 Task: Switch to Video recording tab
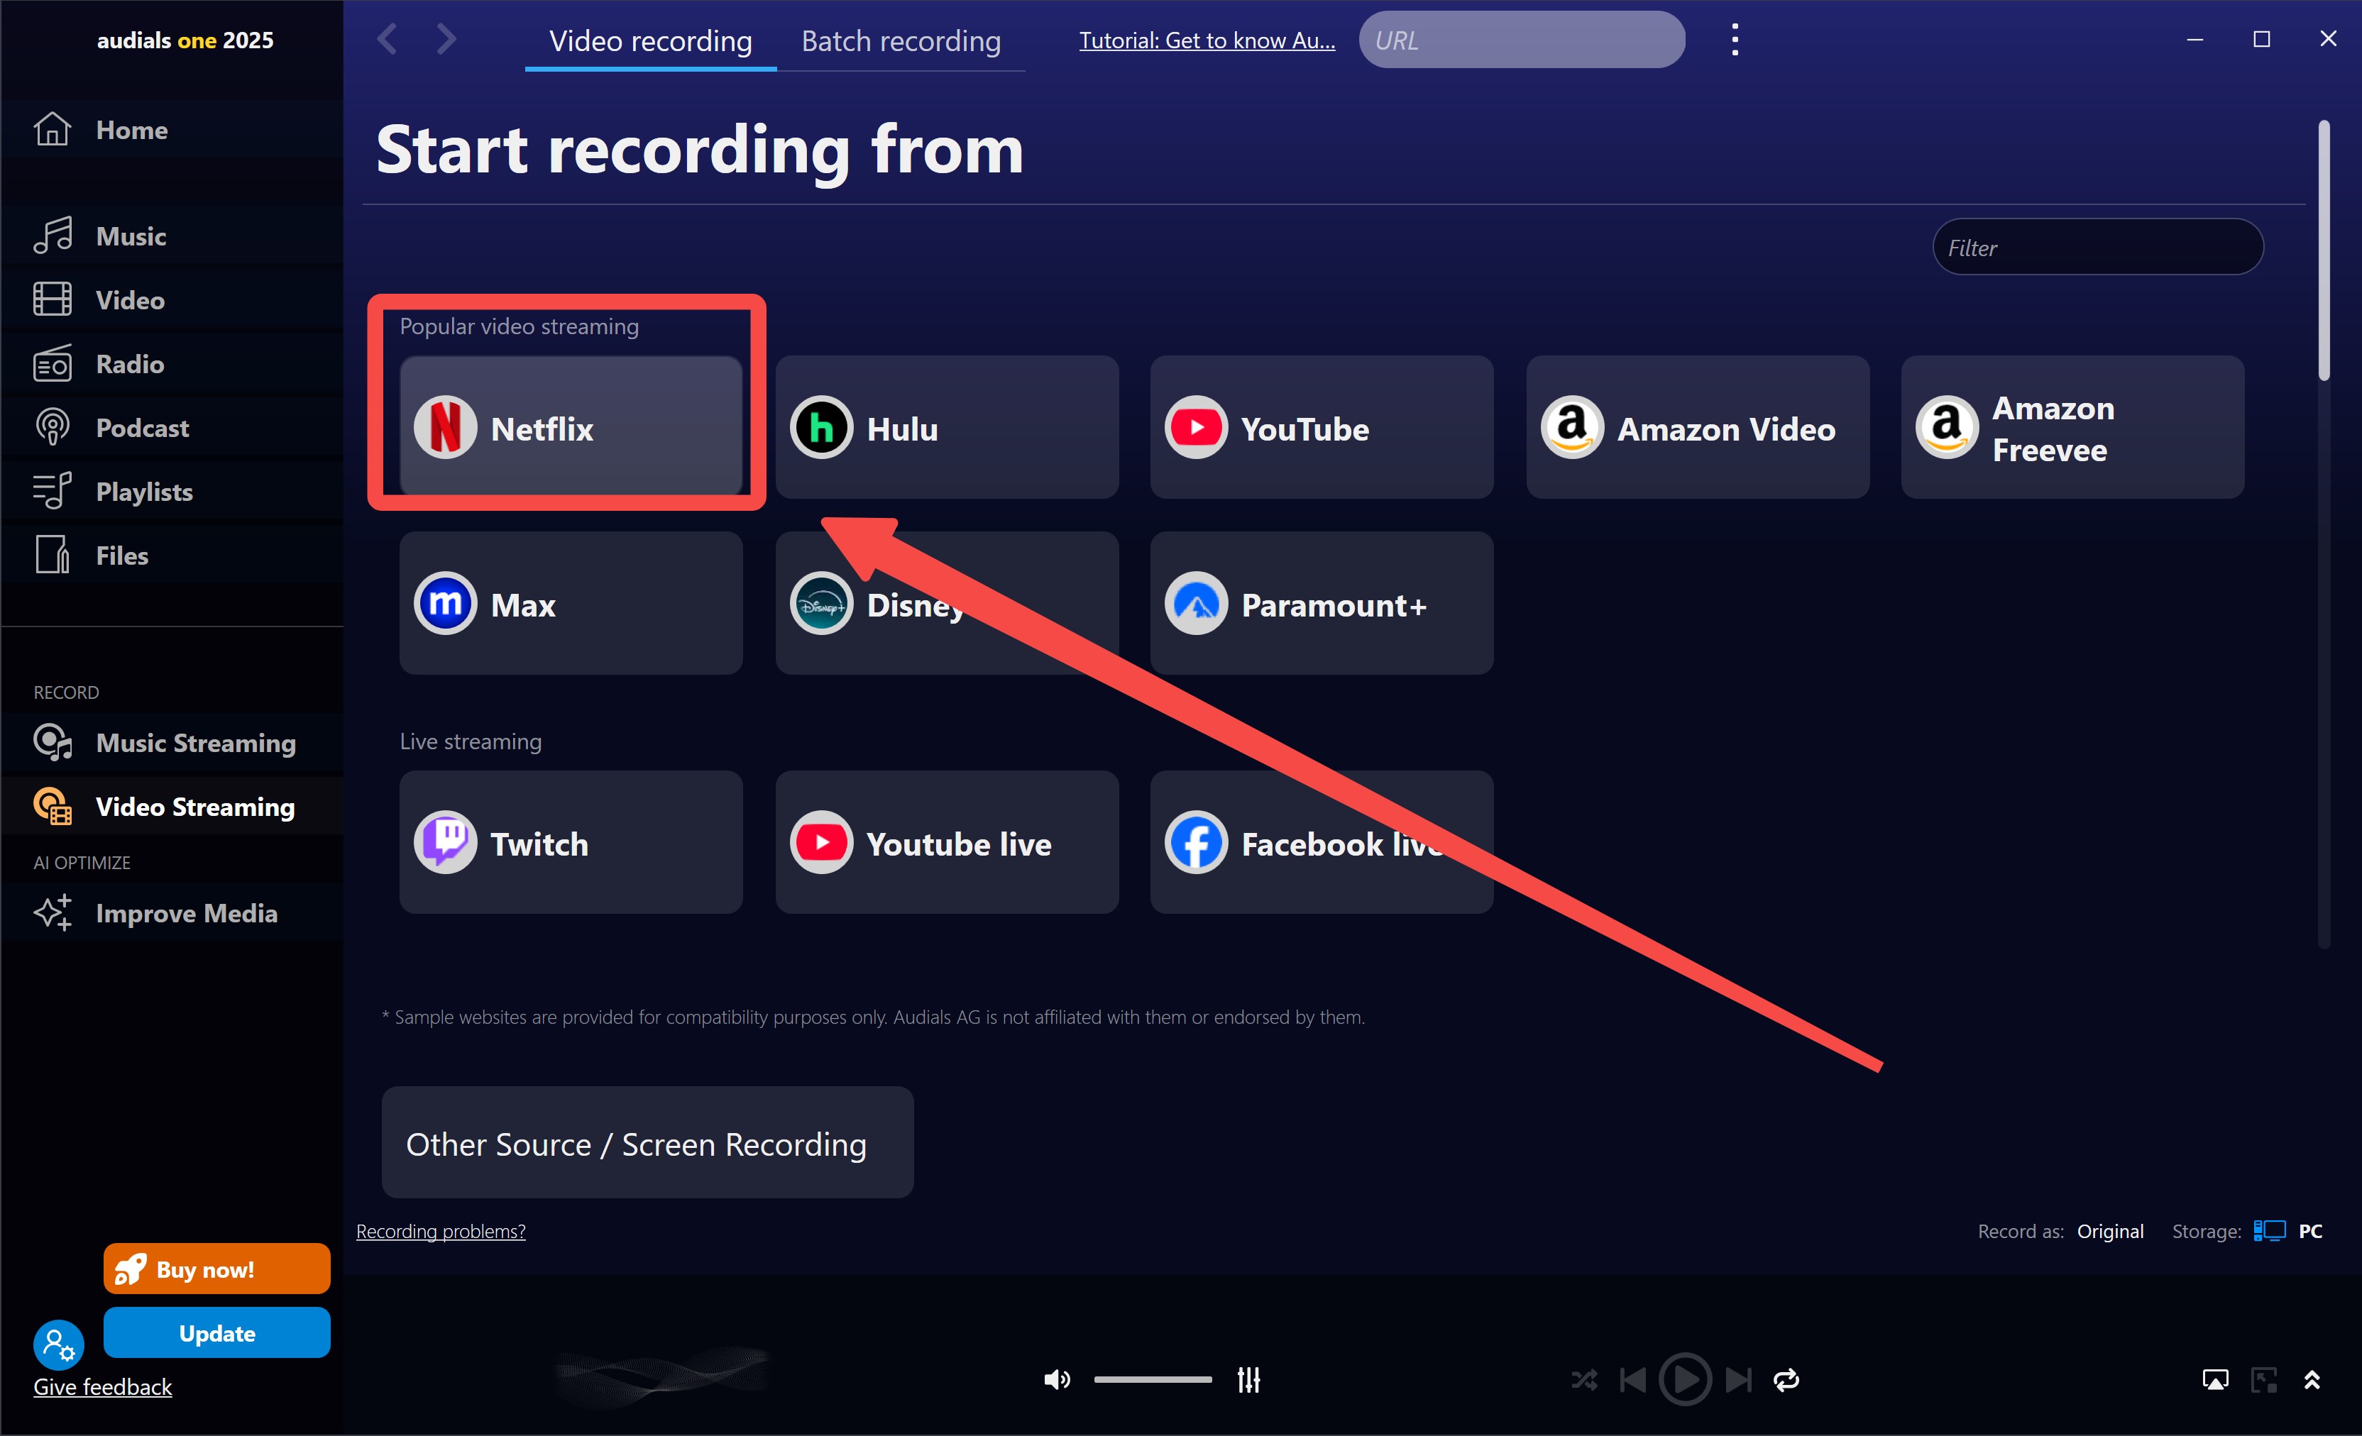[x=650, y=41]
